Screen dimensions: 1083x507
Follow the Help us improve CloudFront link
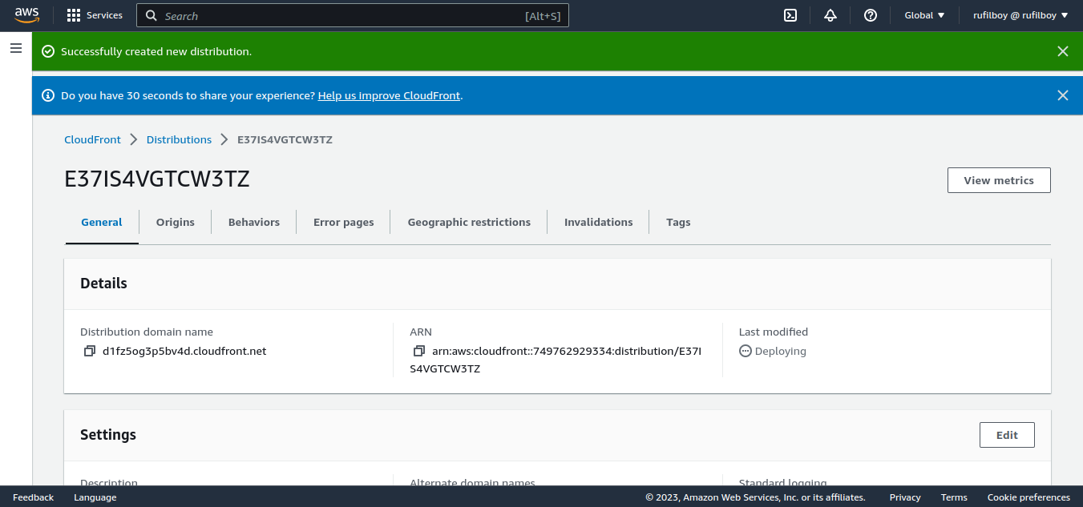tap(390, 95)
